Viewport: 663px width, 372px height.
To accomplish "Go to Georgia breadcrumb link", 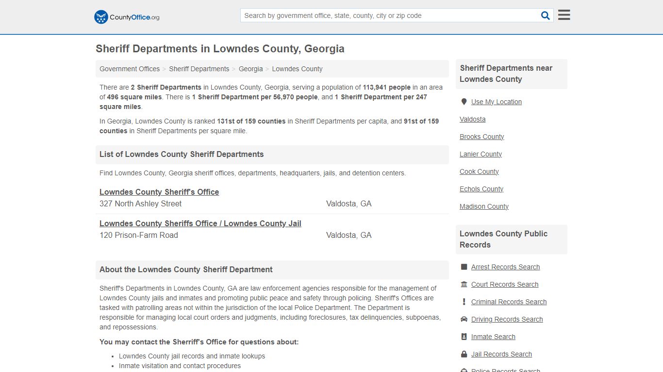I will click(250, 69).
